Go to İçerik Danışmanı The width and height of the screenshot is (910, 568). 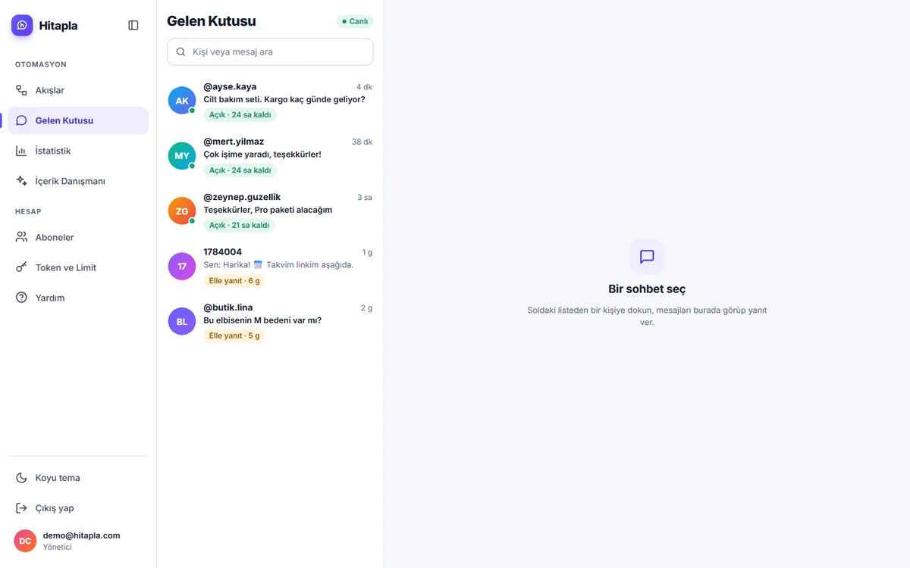coord(78,181)
